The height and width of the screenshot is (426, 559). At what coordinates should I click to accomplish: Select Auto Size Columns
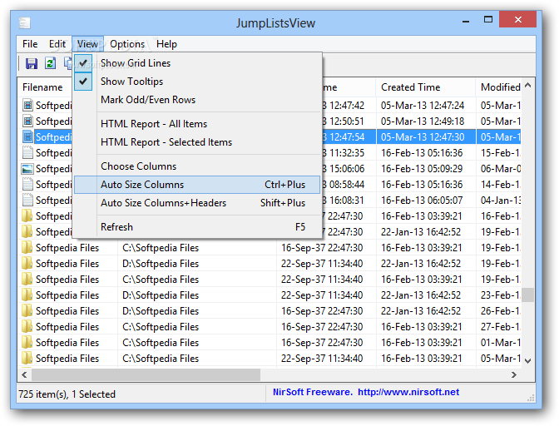click(197, 185)
